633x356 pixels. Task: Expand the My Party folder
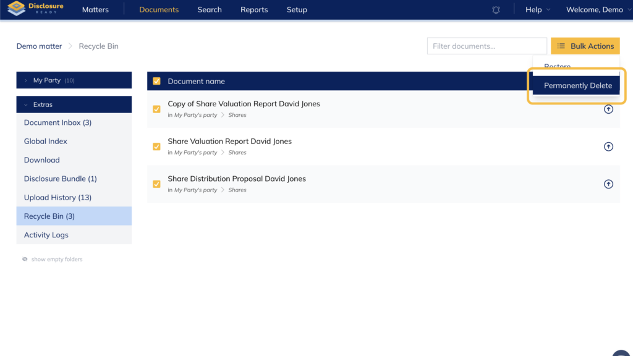pyautogui.click(x=26, y=80)
